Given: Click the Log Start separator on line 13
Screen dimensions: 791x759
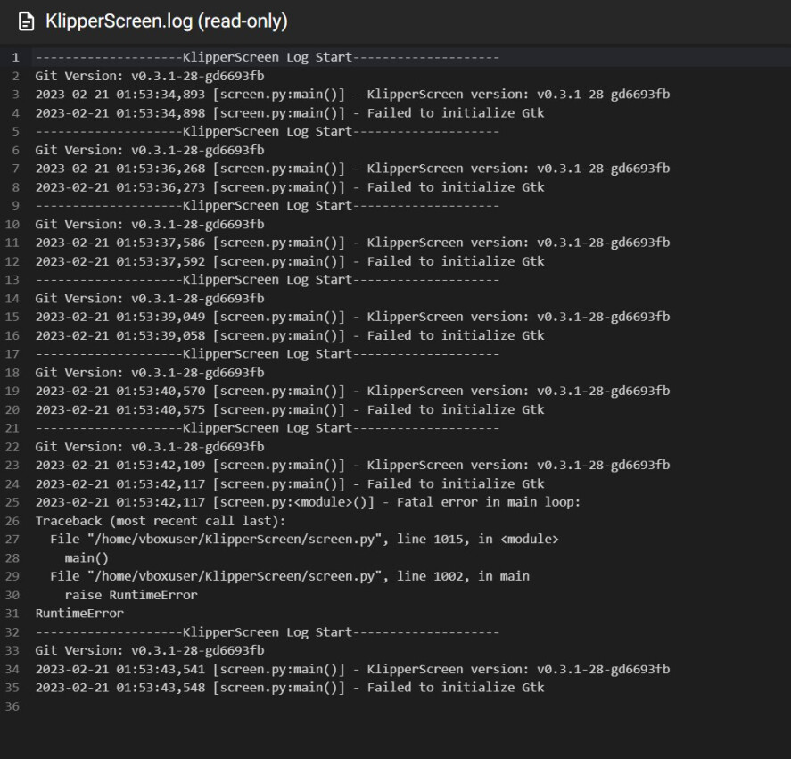Looking at the screenshot, I should 268,279.
